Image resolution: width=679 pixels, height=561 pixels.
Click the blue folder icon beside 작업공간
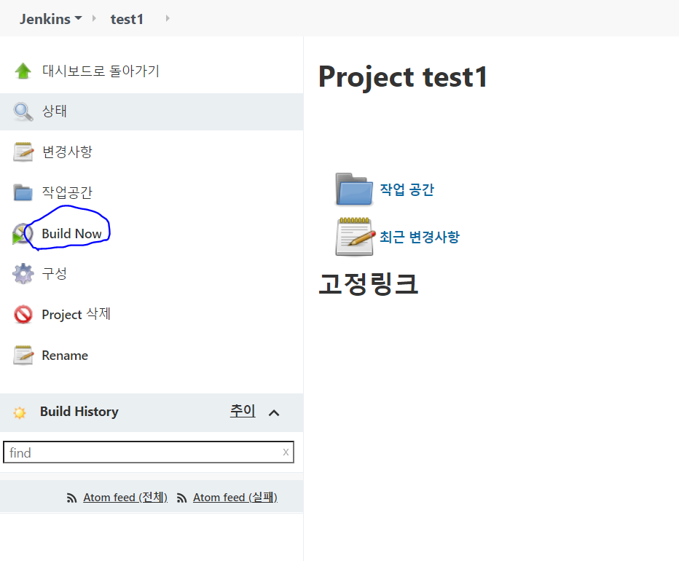[23, 192]
